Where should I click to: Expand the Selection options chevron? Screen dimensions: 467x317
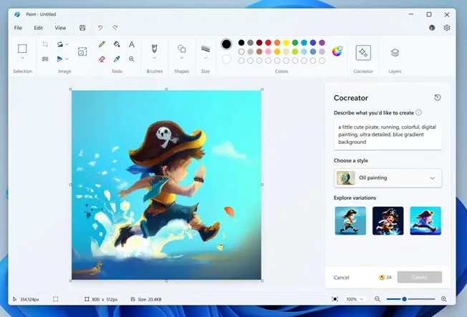point(22,59)
